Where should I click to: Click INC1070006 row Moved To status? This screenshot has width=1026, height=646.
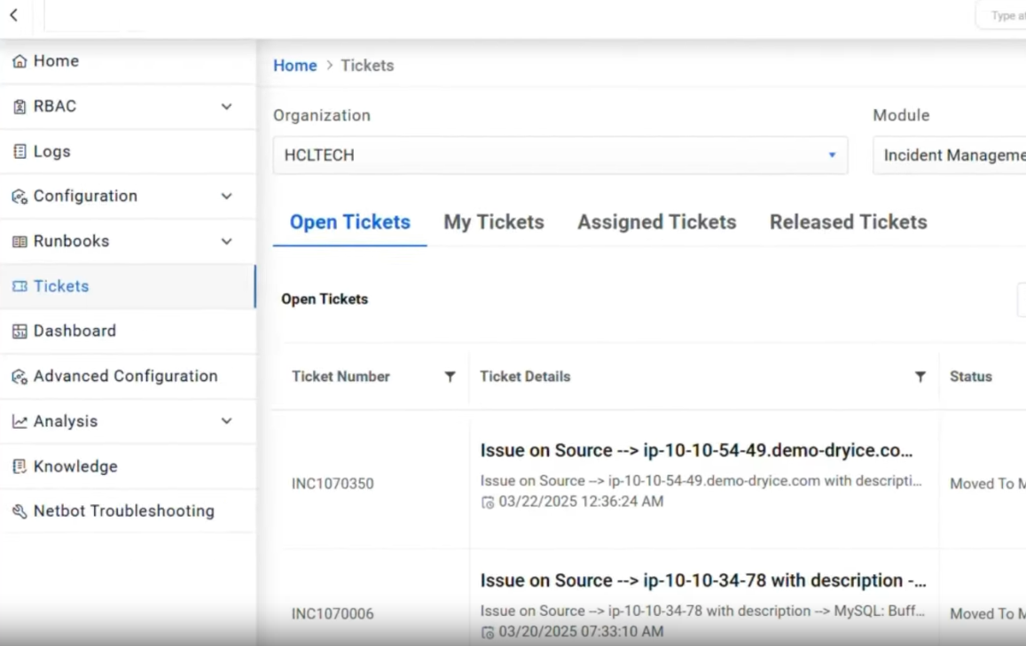(x=987, y=614)
